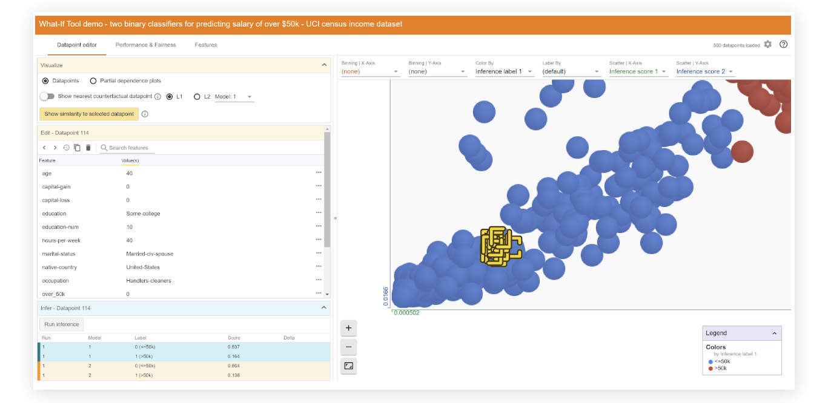Screen dimensions: 828x403
Task: Switch to the Features tab
Action: tap(206, 45)
